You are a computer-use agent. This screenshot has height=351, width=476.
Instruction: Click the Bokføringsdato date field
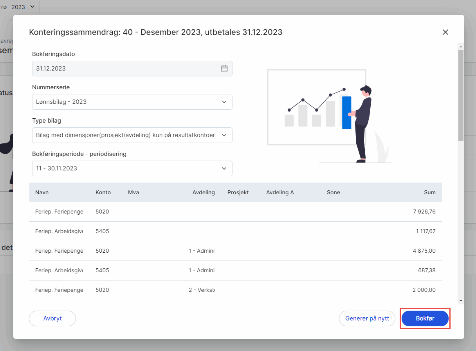[125, 69]
